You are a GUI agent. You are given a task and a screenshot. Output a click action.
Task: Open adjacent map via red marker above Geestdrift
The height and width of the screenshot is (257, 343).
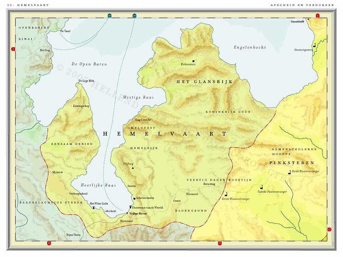point(317,16)
